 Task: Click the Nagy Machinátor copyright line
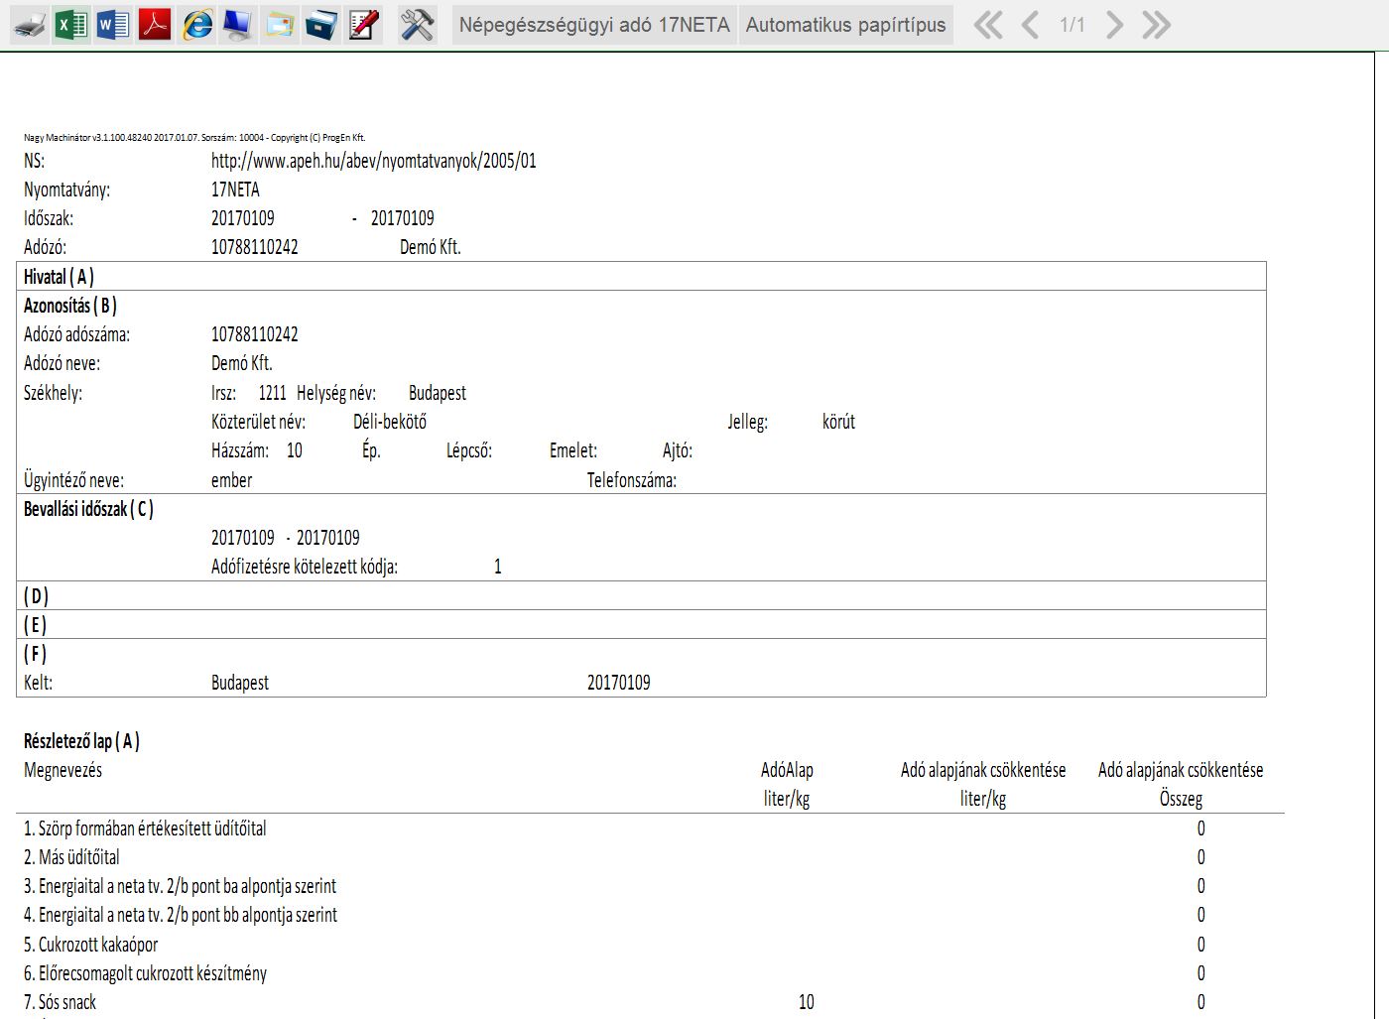click(194, 138)
